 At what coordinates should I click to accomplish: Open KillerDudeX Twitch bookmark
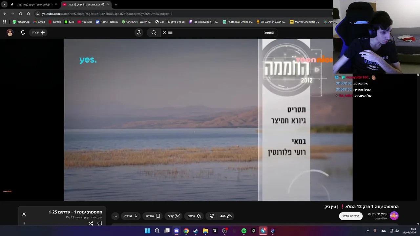(203, 22)
